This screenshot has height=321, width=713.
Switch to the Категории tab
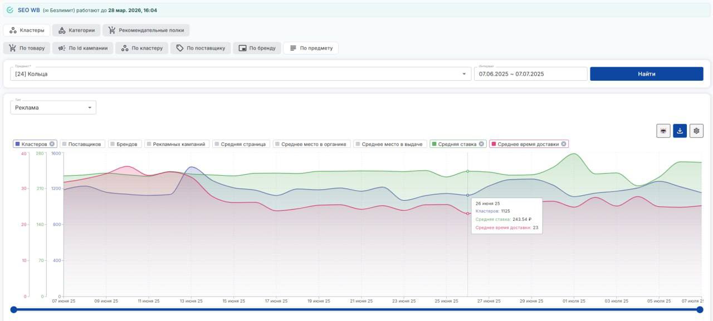click(77, 30)
